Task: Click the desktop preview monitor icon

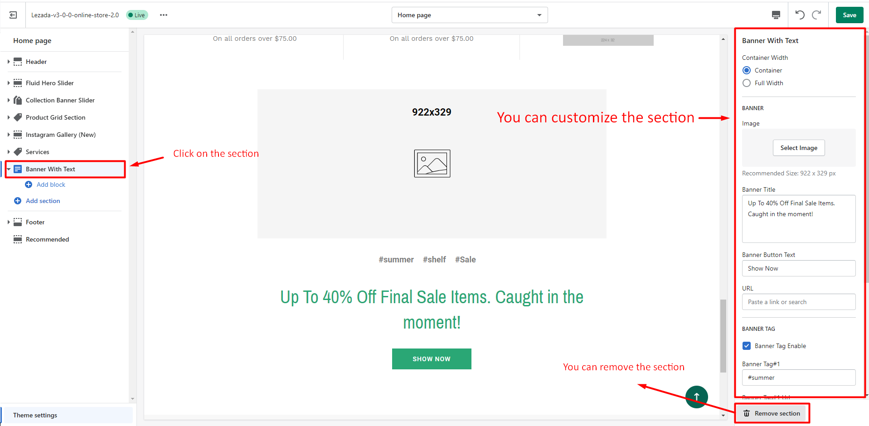Action: tap(776, 15)
